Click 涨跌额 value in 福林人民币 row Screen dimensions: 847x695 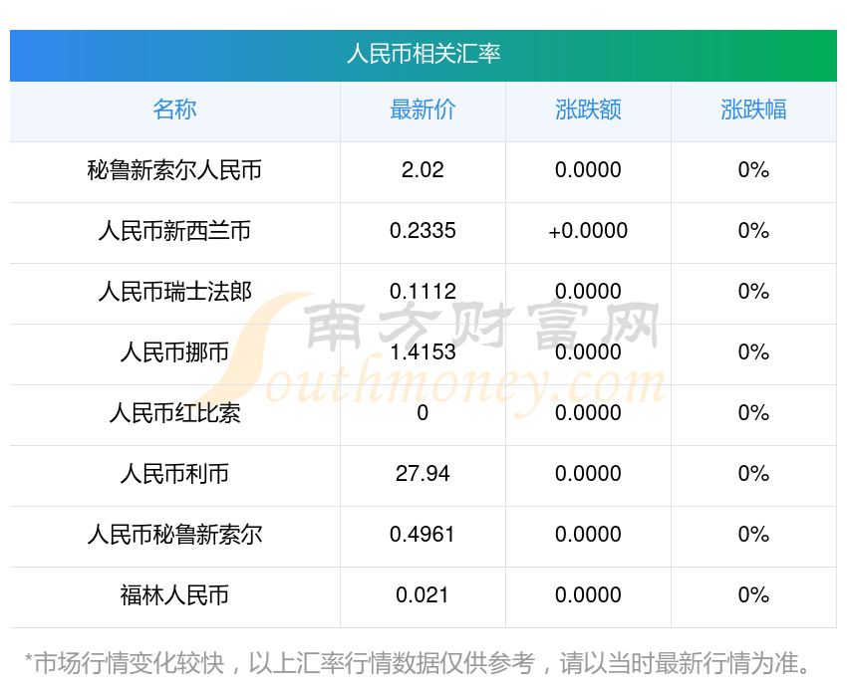tap(588, 595)
